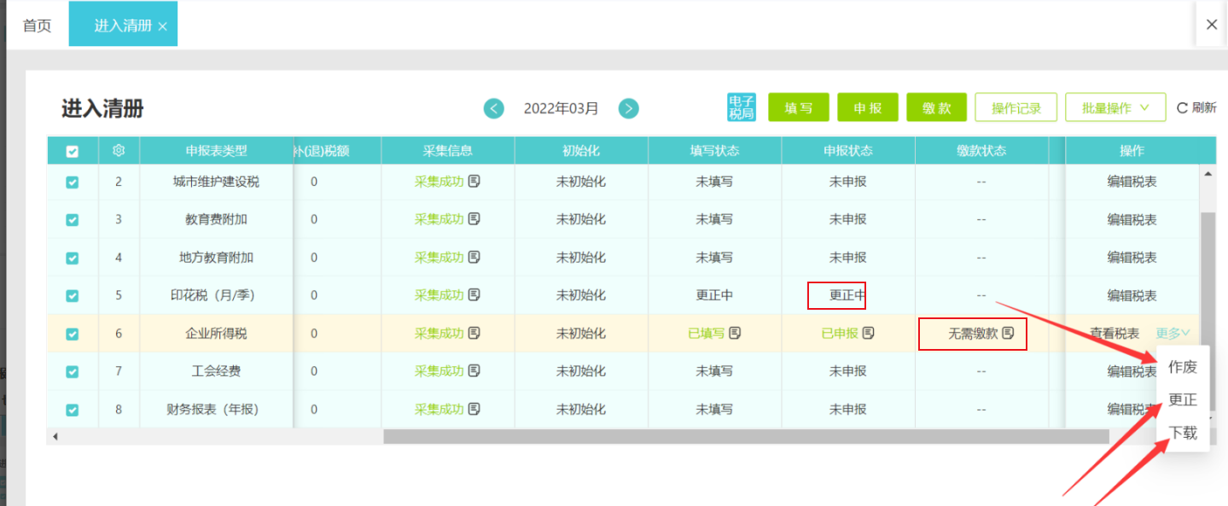Click the 缴款状态 column header

pyautogui.click(x=981, y=150)
